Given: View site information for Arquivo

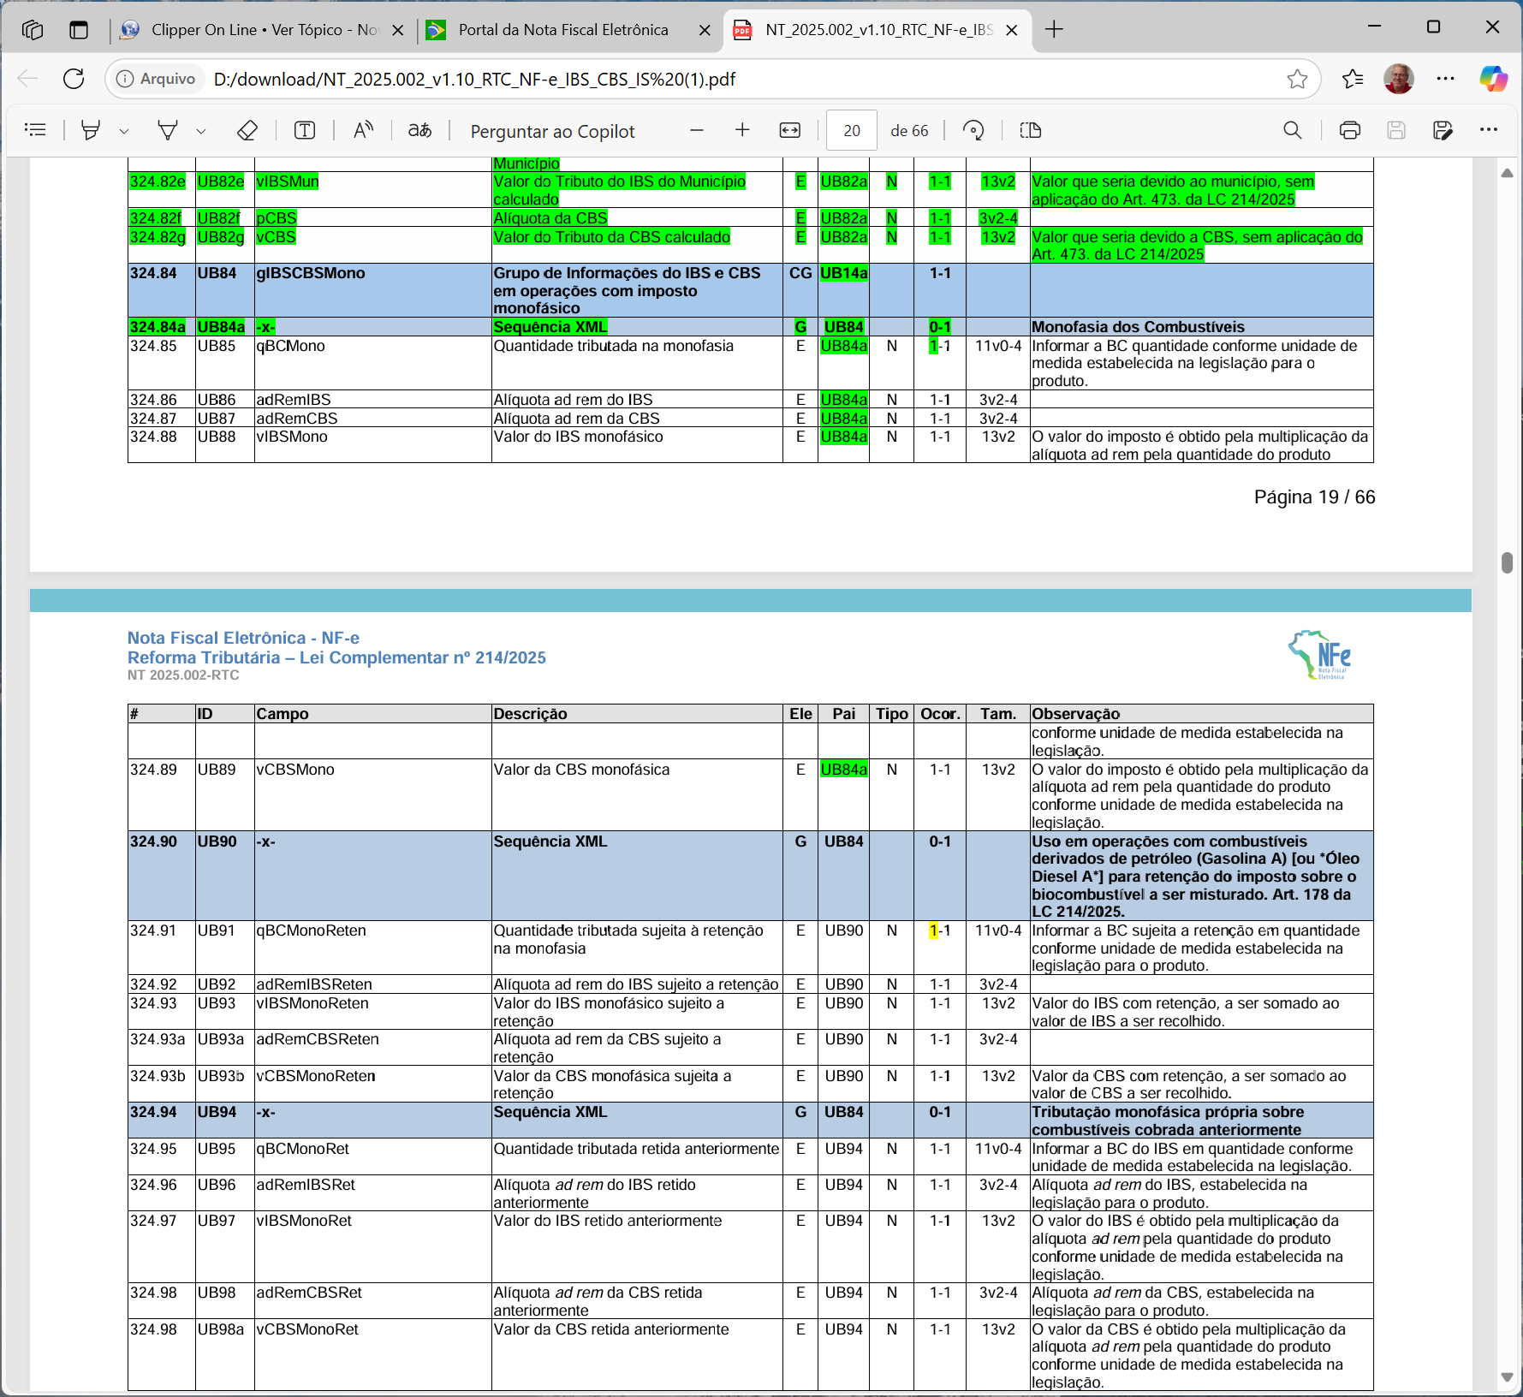Looking at the screenshot, I should click(156, 80).
